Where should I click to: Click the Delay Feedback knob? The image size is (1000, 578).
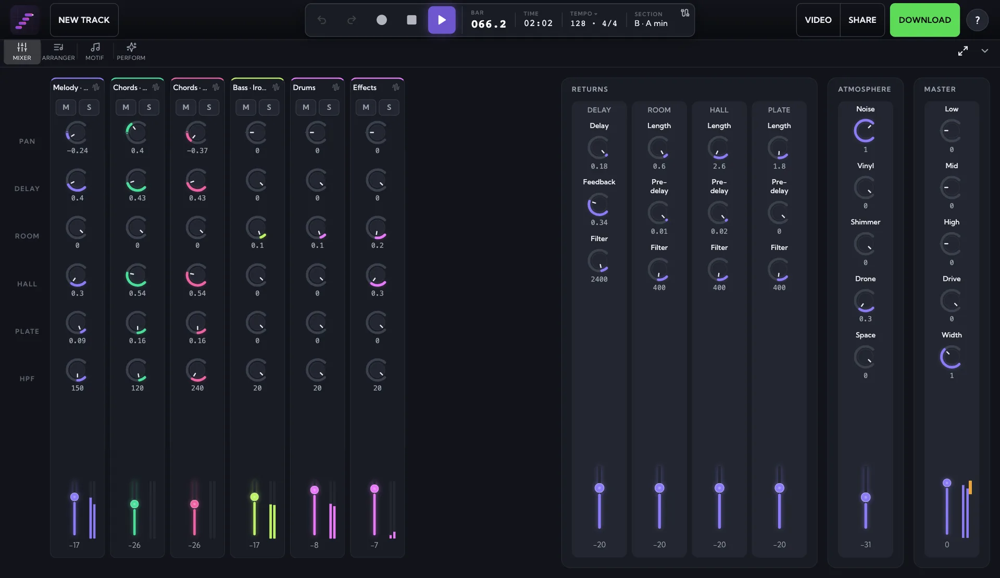coord(599,205)
